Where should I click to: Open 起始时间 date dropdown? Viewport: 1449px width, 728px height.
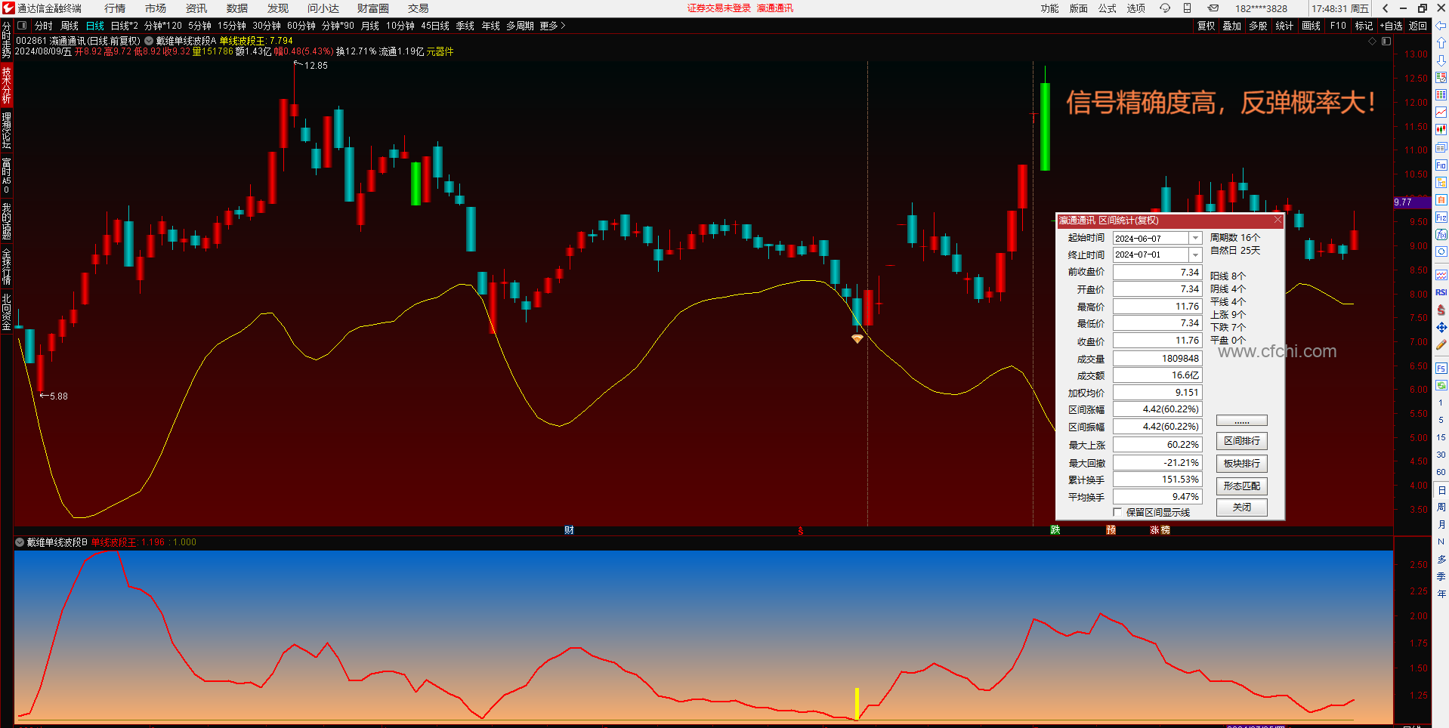(1195, 239)
